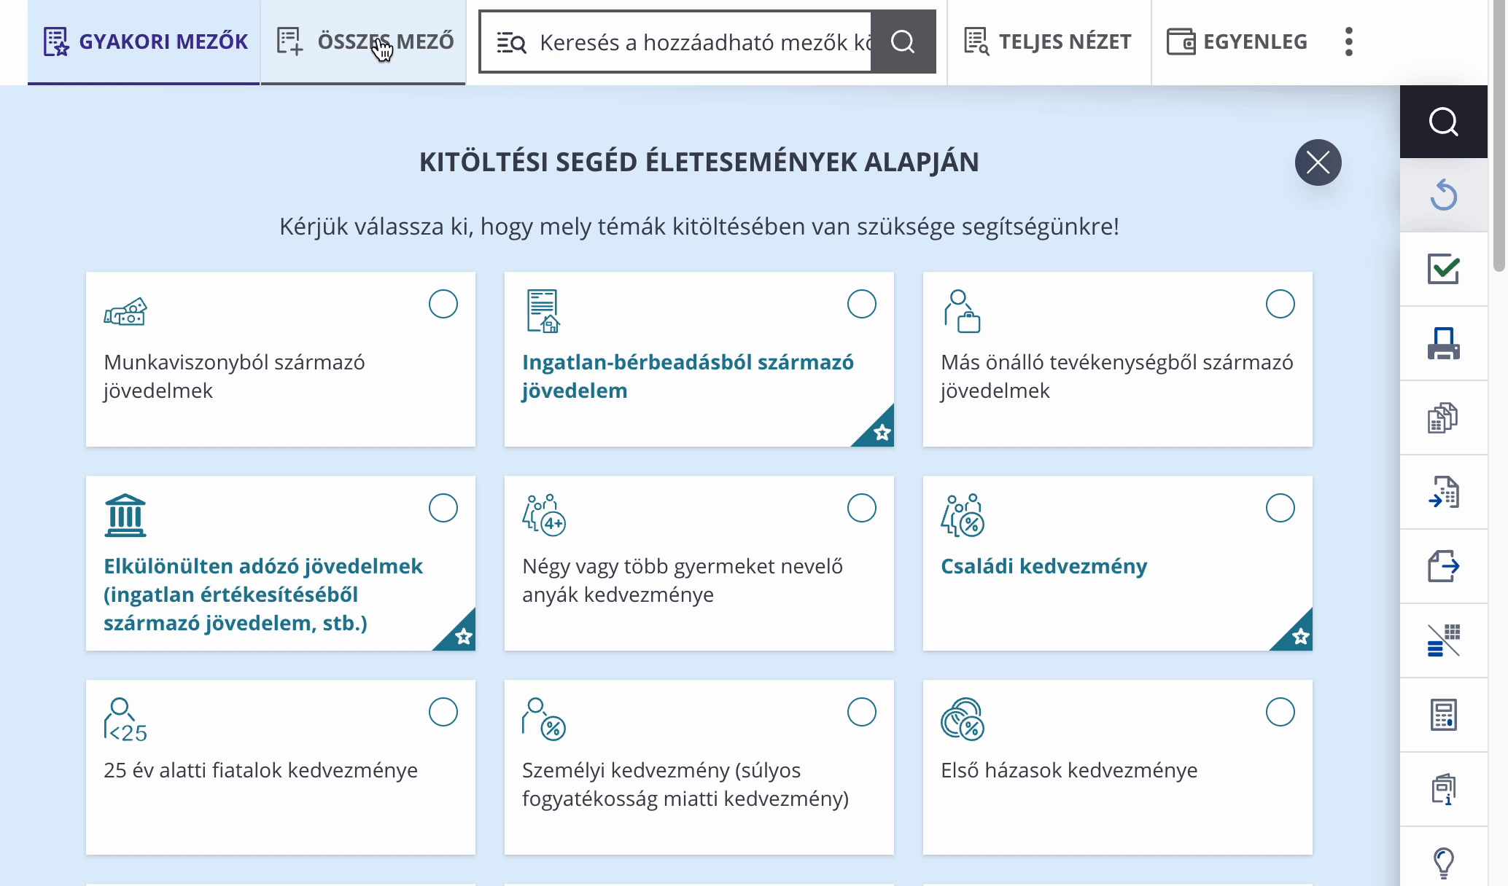Click the dark search button beside the field
The height and width of the screenshot is (886, 1508).
903,42
